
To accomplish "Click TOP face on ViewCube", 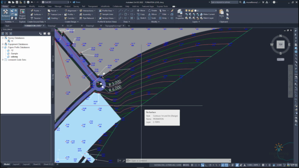I will (x=280, y=44).
